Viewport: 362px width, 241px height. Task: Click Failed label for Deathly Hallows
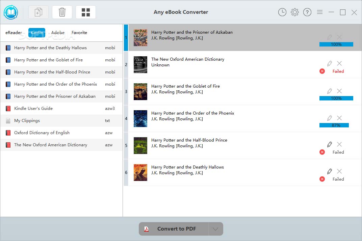pos(338,179)
